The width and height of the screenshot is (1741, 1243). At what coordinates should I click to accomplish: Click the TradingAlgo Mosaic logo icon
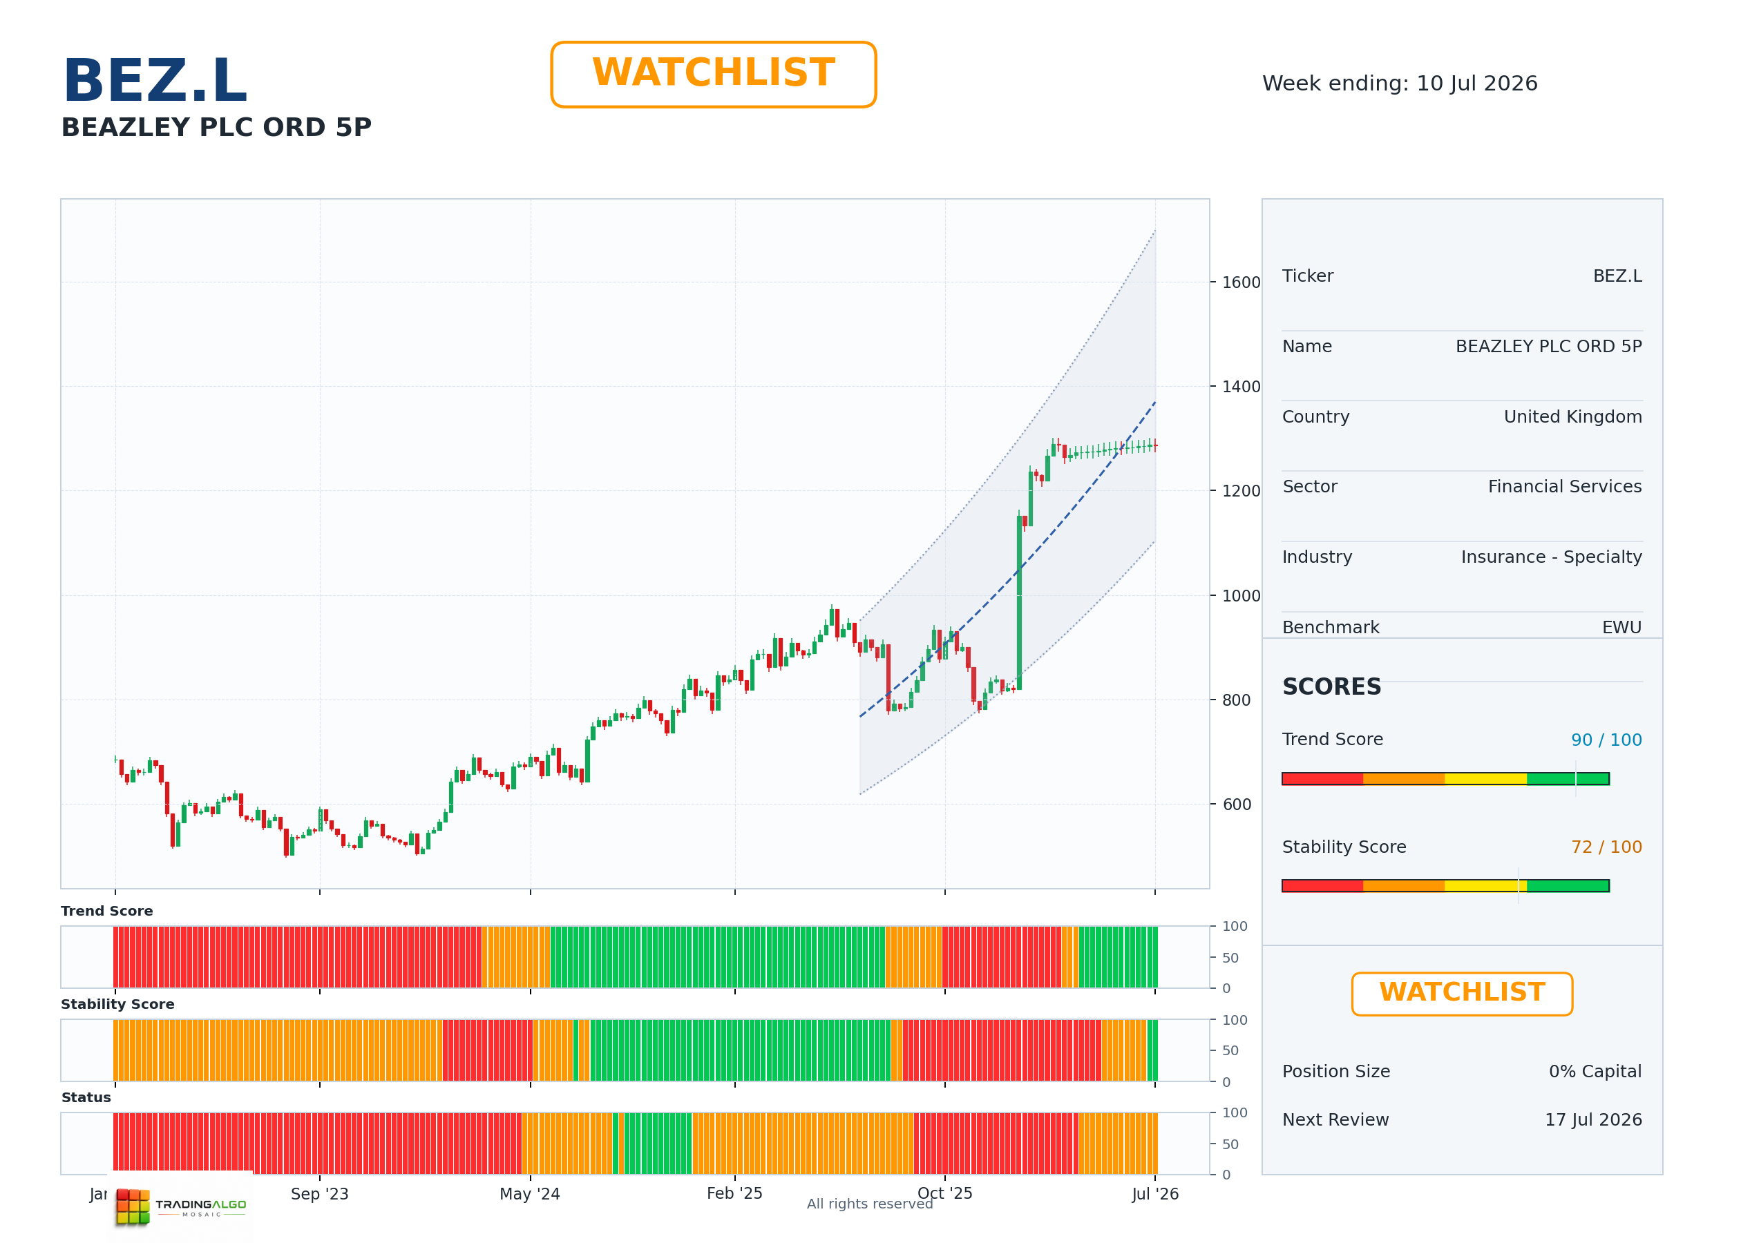[133, 1206]
